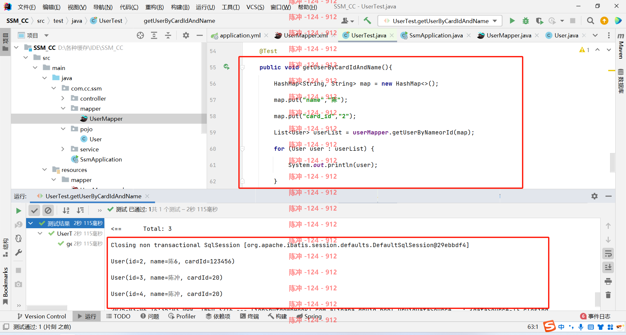Open Bookmarks side tool window
626x335 pixels.
click(x=5, y=286)
